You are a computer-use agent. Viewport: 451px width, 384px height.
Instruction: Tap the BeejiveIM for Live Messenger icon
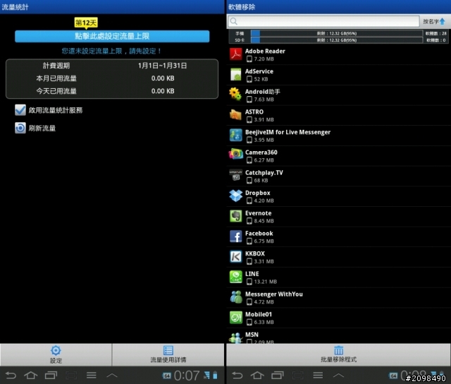(236, 136)
